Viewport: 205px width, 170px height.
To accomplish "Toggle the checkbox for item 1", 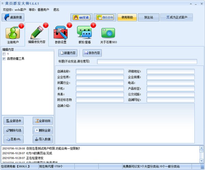I will [4, 54].
